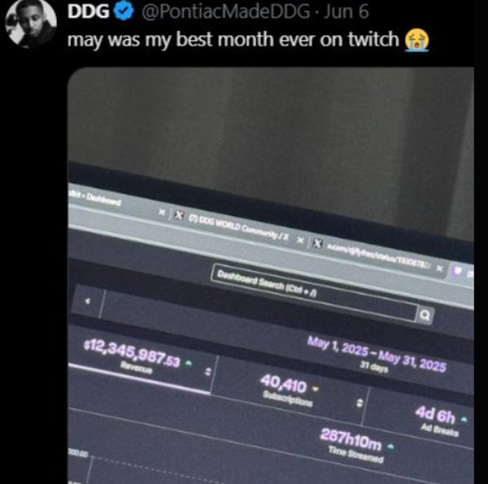Open the purple Twitch icon tab

click(457, 271)
